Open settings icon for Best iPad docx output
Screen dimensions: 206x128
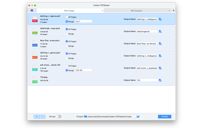pyautogui.click(x=160, y=43)
